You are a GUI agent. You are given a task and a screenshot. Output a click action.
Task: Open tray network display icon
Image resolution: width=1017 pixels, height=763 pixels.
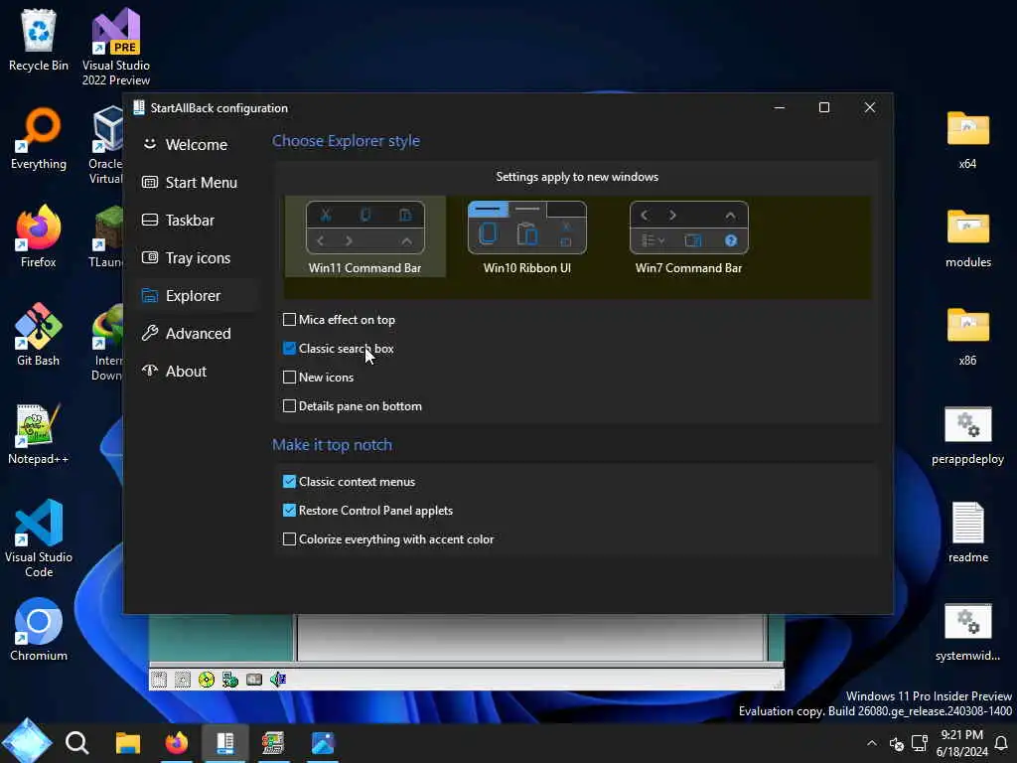point(920,743)
